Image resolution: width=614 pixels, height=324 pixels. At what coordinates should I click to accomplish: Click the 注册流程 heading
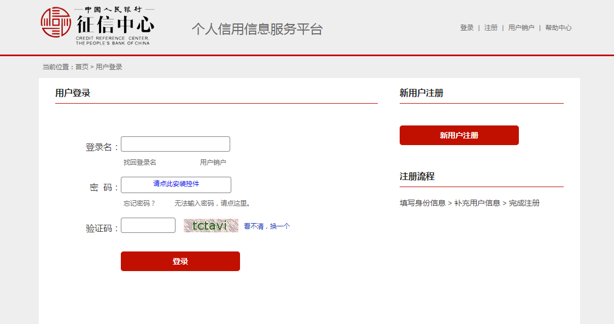417,176
